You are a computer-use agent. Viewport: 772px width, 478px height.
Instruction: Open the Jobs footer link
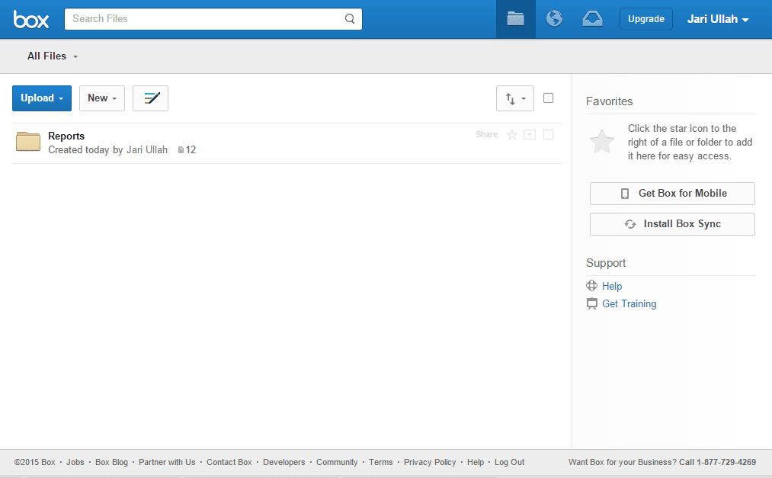click(75, 462)
